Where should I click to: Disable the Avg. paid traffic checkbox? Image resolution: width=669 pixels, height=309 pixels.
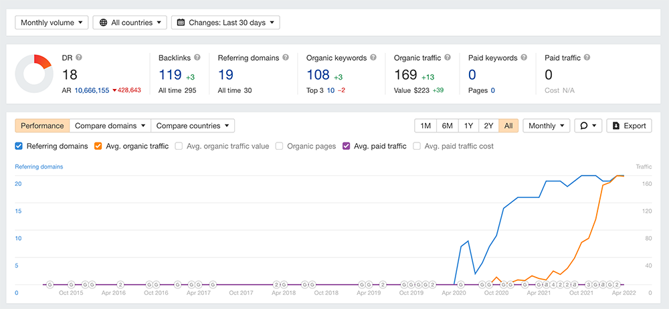347,146
